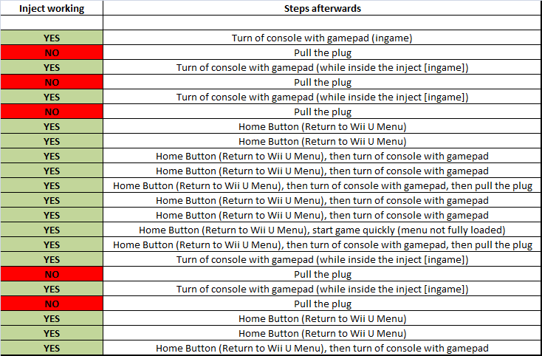Select the "start game quickly (menu not fully loaded)" cell

coord(322,230)
